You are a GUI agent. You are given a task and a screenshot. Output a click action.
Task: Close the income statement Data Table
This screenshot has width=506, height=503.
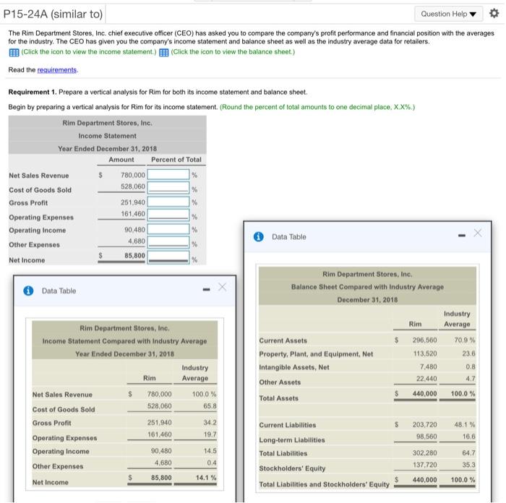click(x=223, y=287)
